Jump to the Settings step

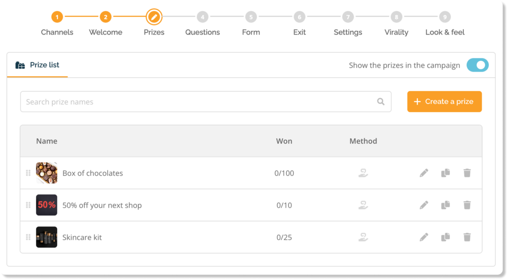coord(348,17)
